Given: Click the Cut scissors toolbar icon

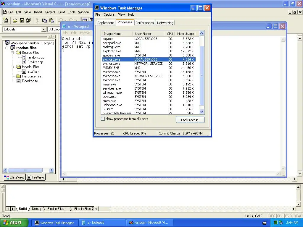Looking at the screenshot, I should pos(37,20).
